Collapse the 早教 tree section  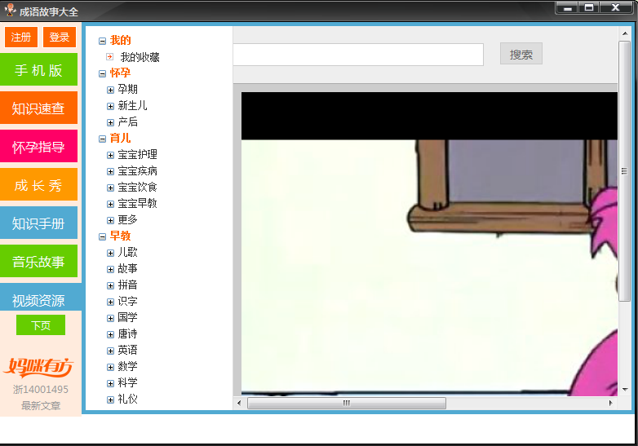(x=102, y=236)
